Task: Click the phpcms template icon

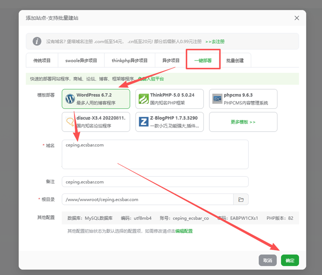Action: pyautogui.click(x=217, y=99)
